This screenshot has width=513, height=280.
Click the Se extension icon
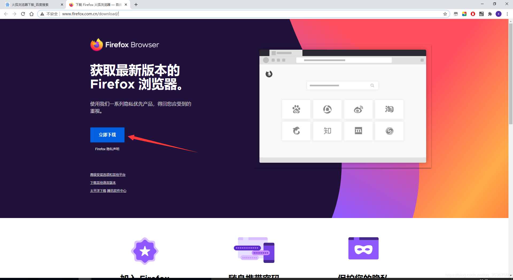tap(481, 14)
